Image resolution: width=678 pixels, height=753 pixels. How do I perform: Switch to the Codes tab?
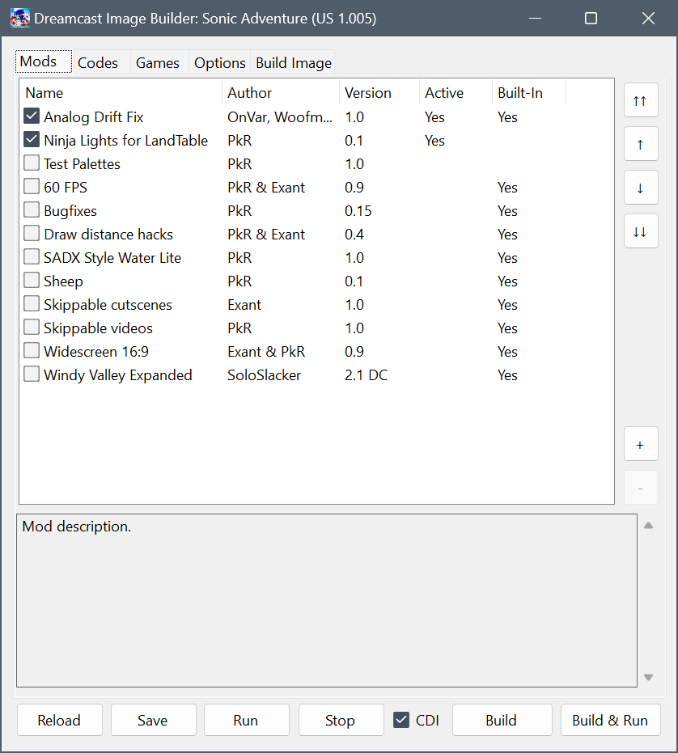[x=98, y=63]
